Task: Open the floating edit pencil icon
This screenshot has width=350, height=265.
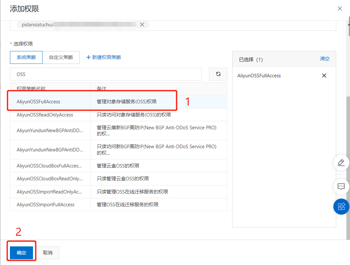Action: tap(341, 163)
